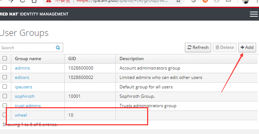Add a new user group

coord(247,47)
